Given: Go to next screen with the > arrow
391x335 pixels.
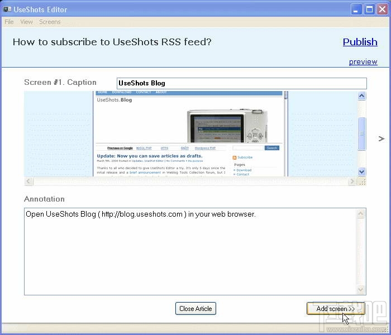Looking at the screenshot, I should 382,138.
